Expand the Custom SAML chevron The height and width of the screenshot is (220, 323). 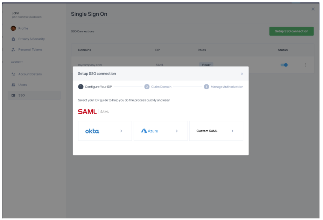232,131
